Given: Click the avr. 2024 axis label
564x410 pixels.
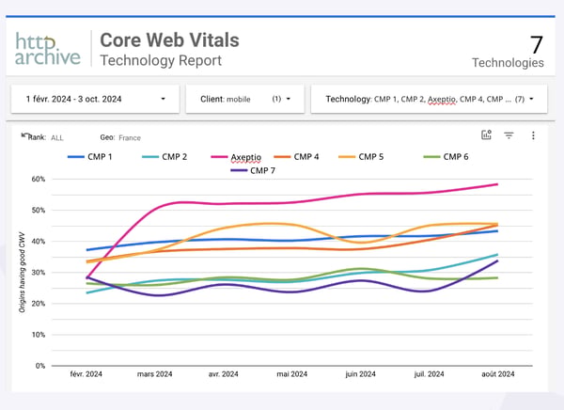Looking at the screenshot, I should [224, 374].
